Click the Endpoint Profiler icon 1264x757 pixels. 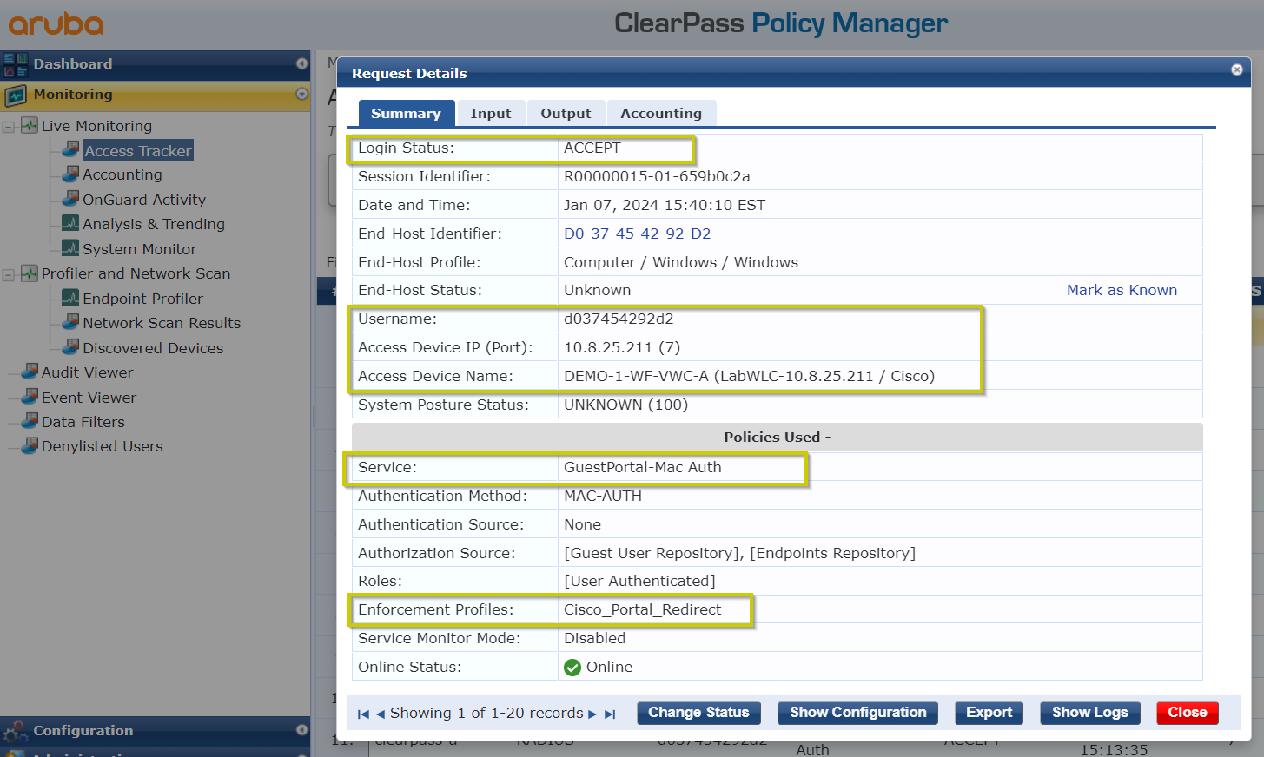coord(71,298)
